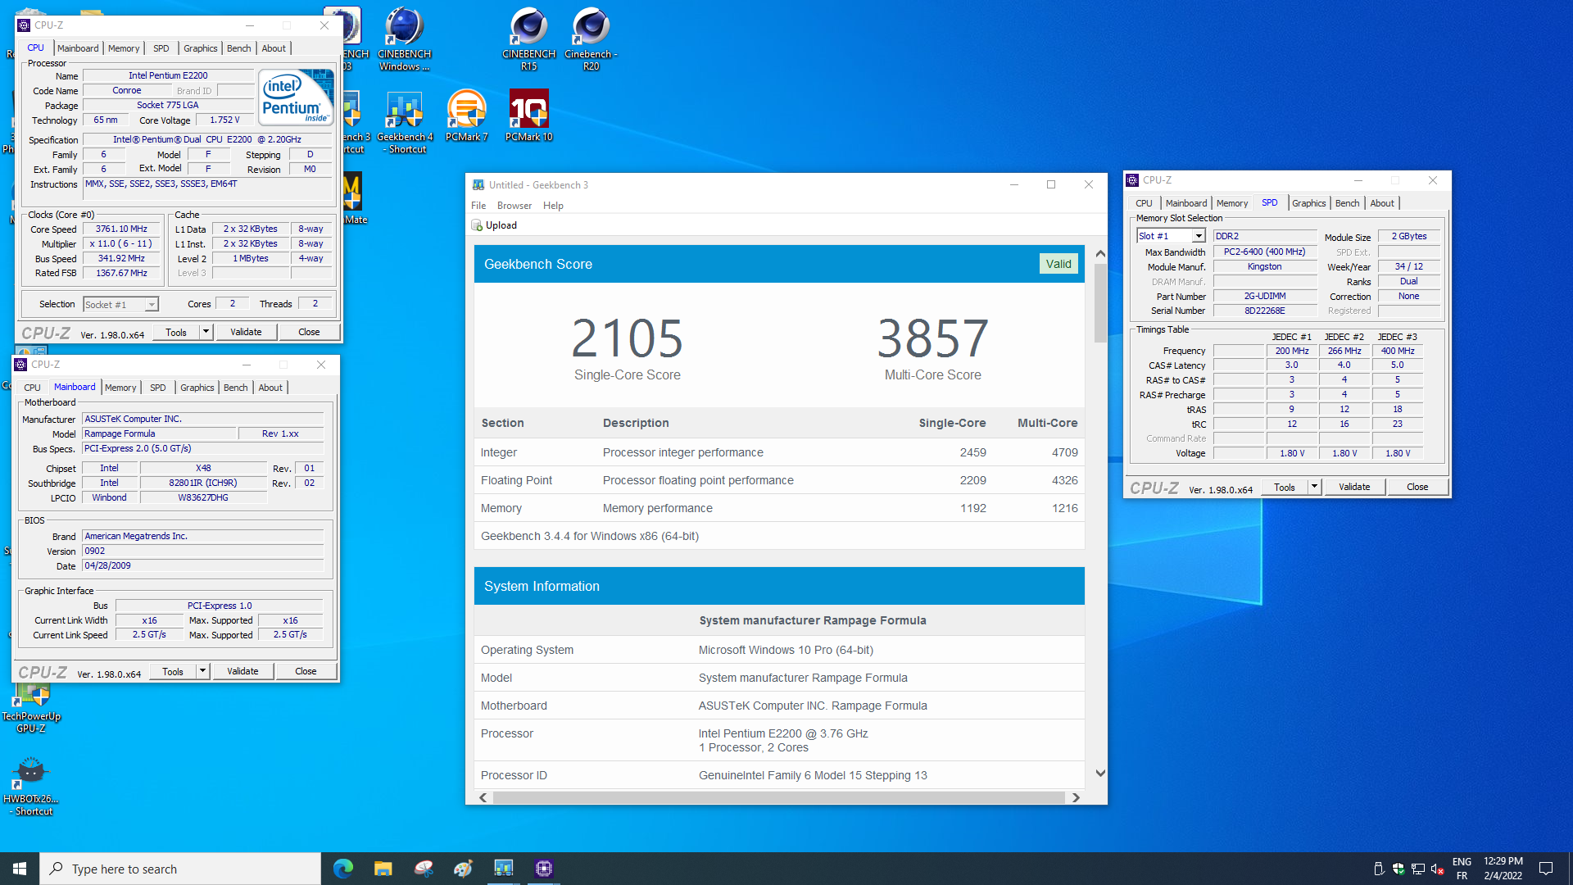
Task: Click the network tray icon
Action: (1418, 869)
